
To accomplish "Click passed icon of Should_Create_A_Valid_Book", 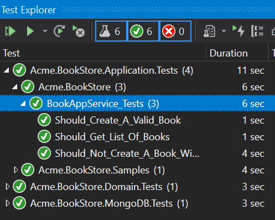I will point(44,120).
